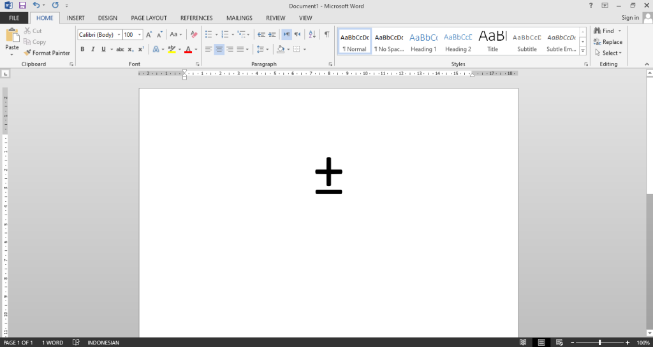The image size is (653, 347).
Task: Apply justify alignment to the paragraph
Action: pyautogui.click(x=240, y=49)
